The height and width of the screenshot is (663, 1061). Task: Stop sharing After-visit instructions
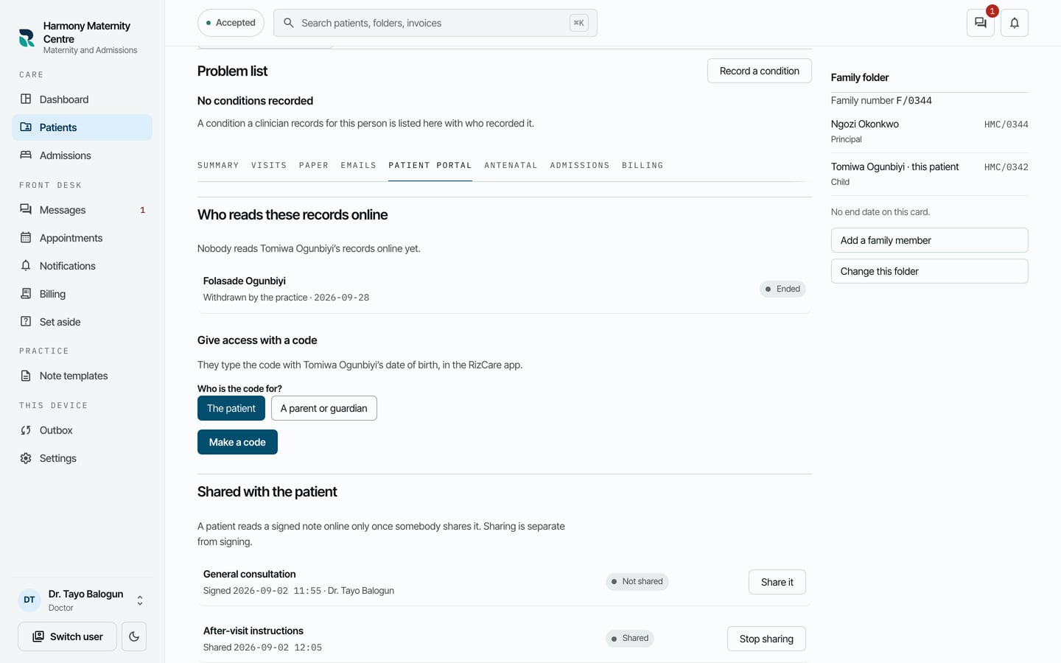click(x=766, y=639)
